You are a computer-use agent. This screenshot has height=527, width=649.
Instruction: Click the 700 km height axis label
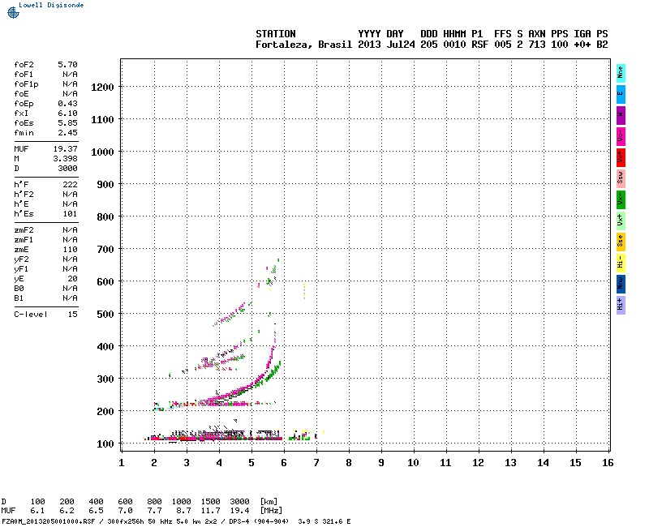click(105, 250)
